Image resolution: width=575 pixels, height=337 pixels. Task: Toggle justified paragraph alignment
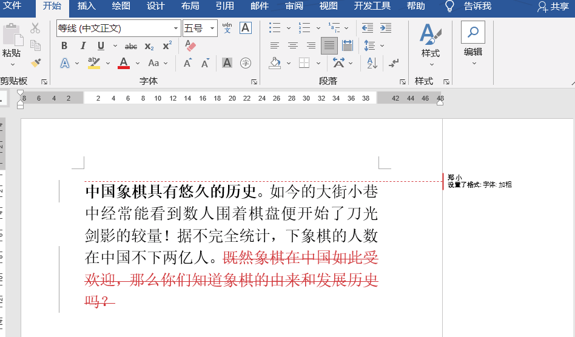329,46
